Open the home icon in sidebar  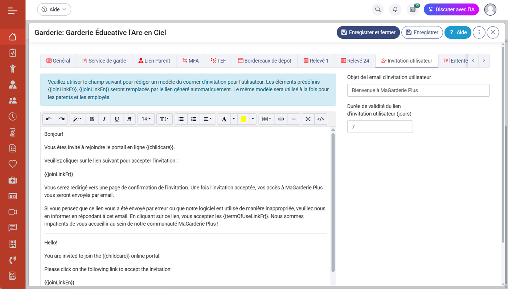(x=13, y=37)
